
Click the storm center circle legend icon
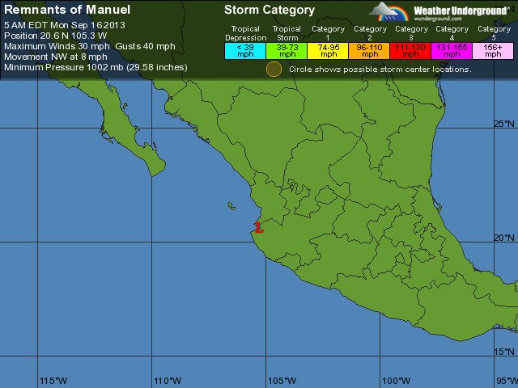coord(274,70)
